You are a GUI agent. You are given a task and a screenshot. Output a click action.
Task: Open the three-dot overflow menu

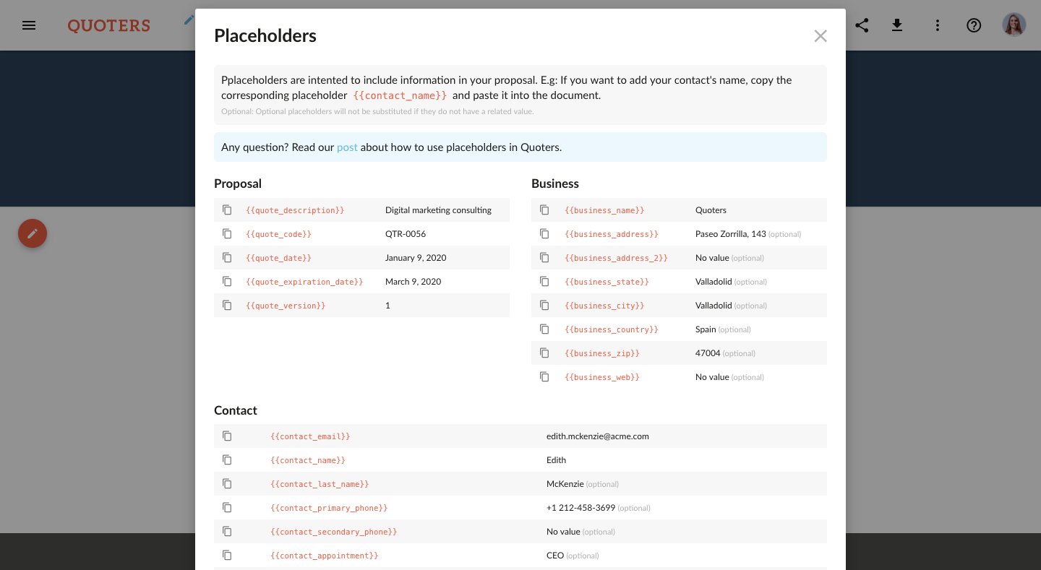coord(937,25)
